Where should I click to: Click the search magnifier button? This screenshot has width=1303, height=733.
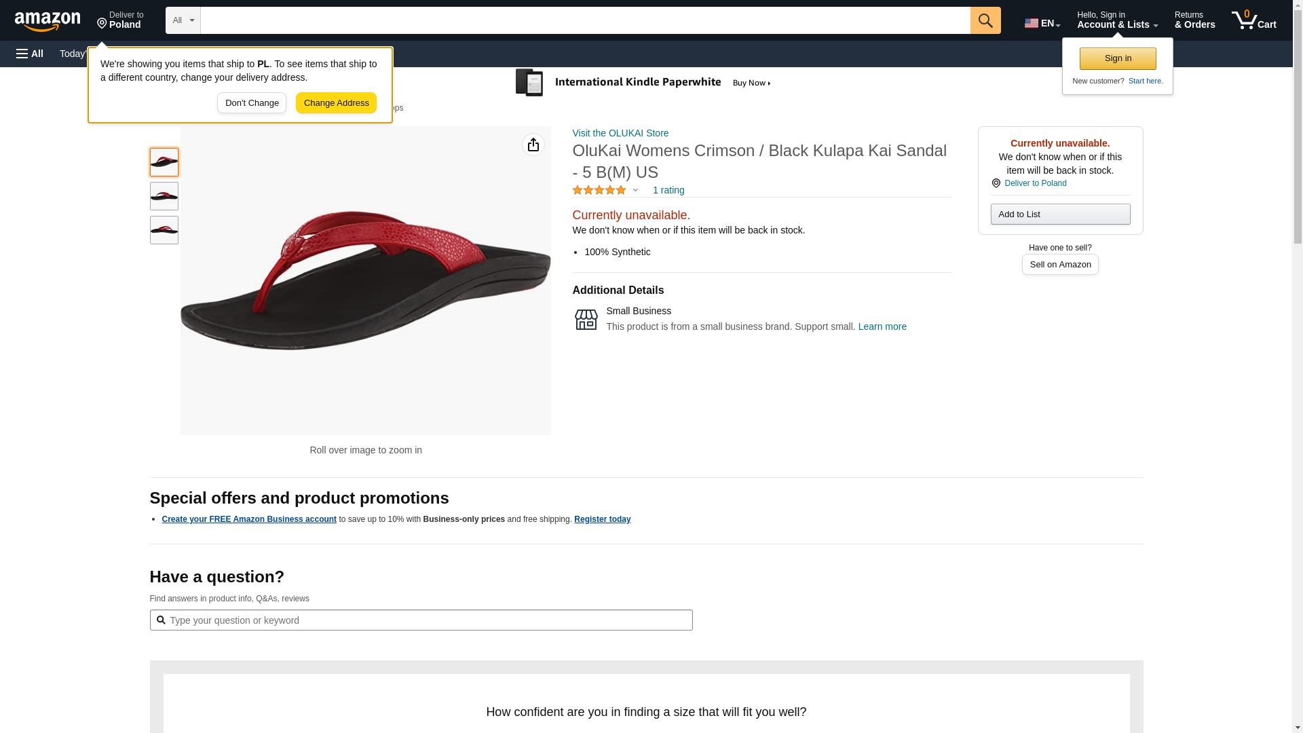click(x=985, y=20)
